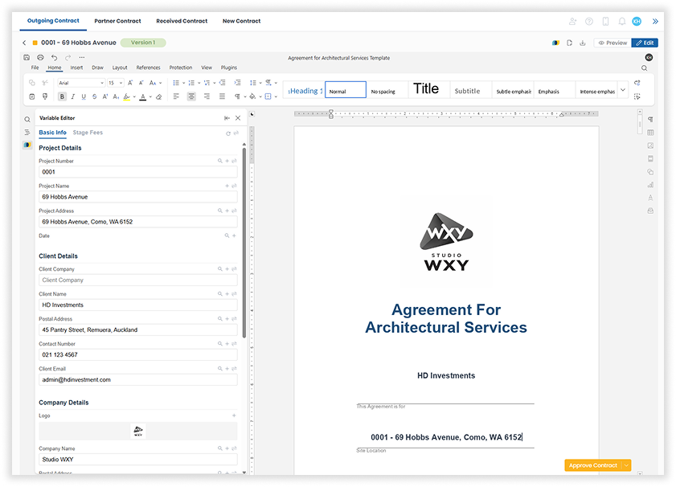Switch to the Stage Fees tab
This screenshot has height=487, width=676.
pyautogui.click(x=88, y=133)
